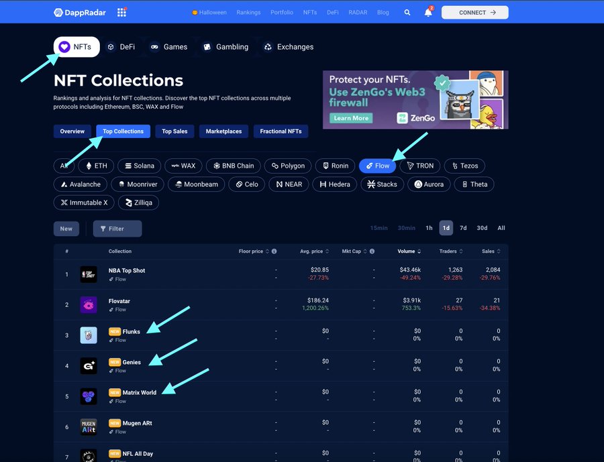This screenshot has height=462, width=604.
Task: Click the CONNECT wallet button
Action: (475, 12)
